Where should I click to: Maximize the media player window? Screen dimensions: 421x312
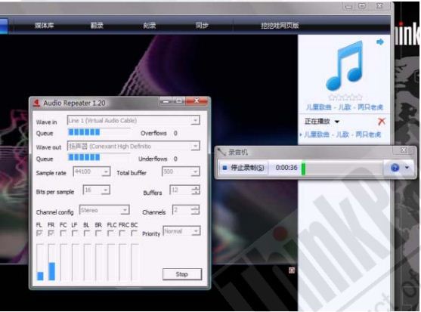coord(362,6)
